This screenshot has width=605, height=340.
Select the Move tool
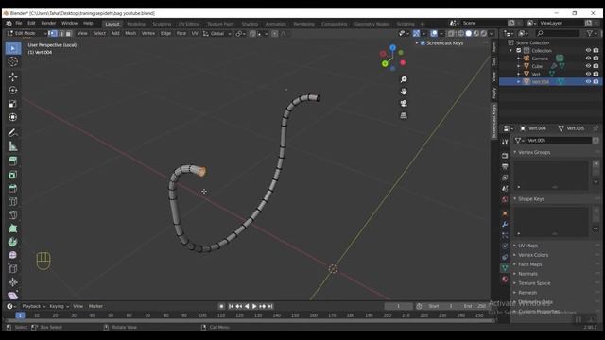click(12, 76)
